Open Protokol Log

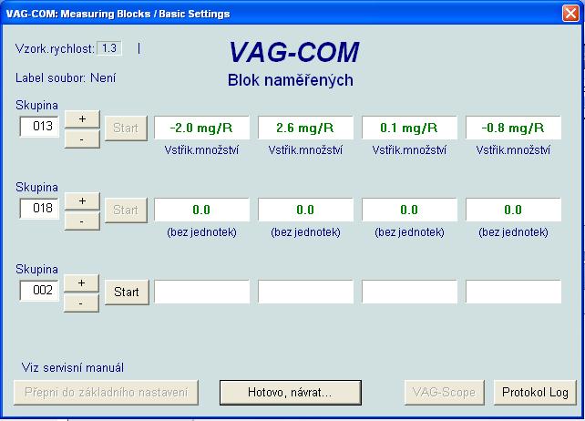pos(535,392)
